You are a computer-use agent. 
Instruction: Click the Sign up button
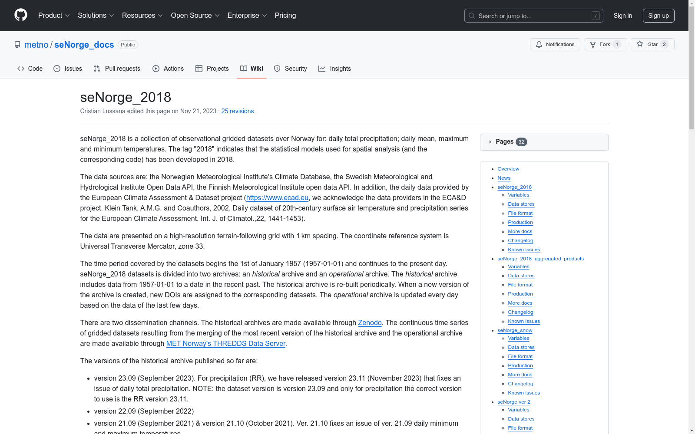point(659,16)
